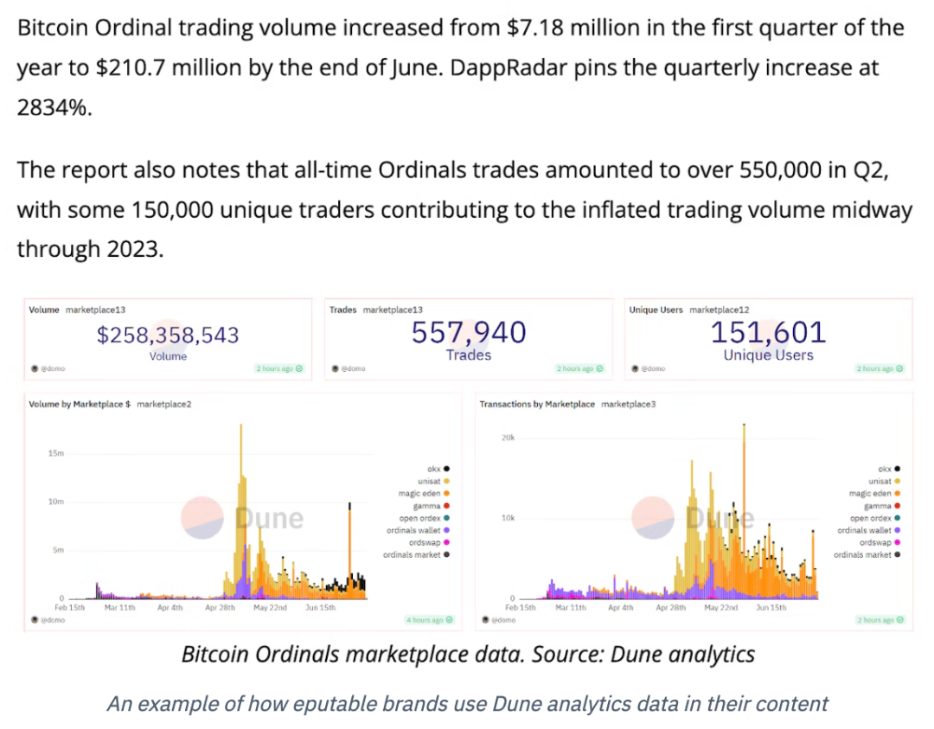Click the 'Bitcoin Ordinals marketplace data' image caption
Screen dimensions: 934x729
(x=468, y=654)
